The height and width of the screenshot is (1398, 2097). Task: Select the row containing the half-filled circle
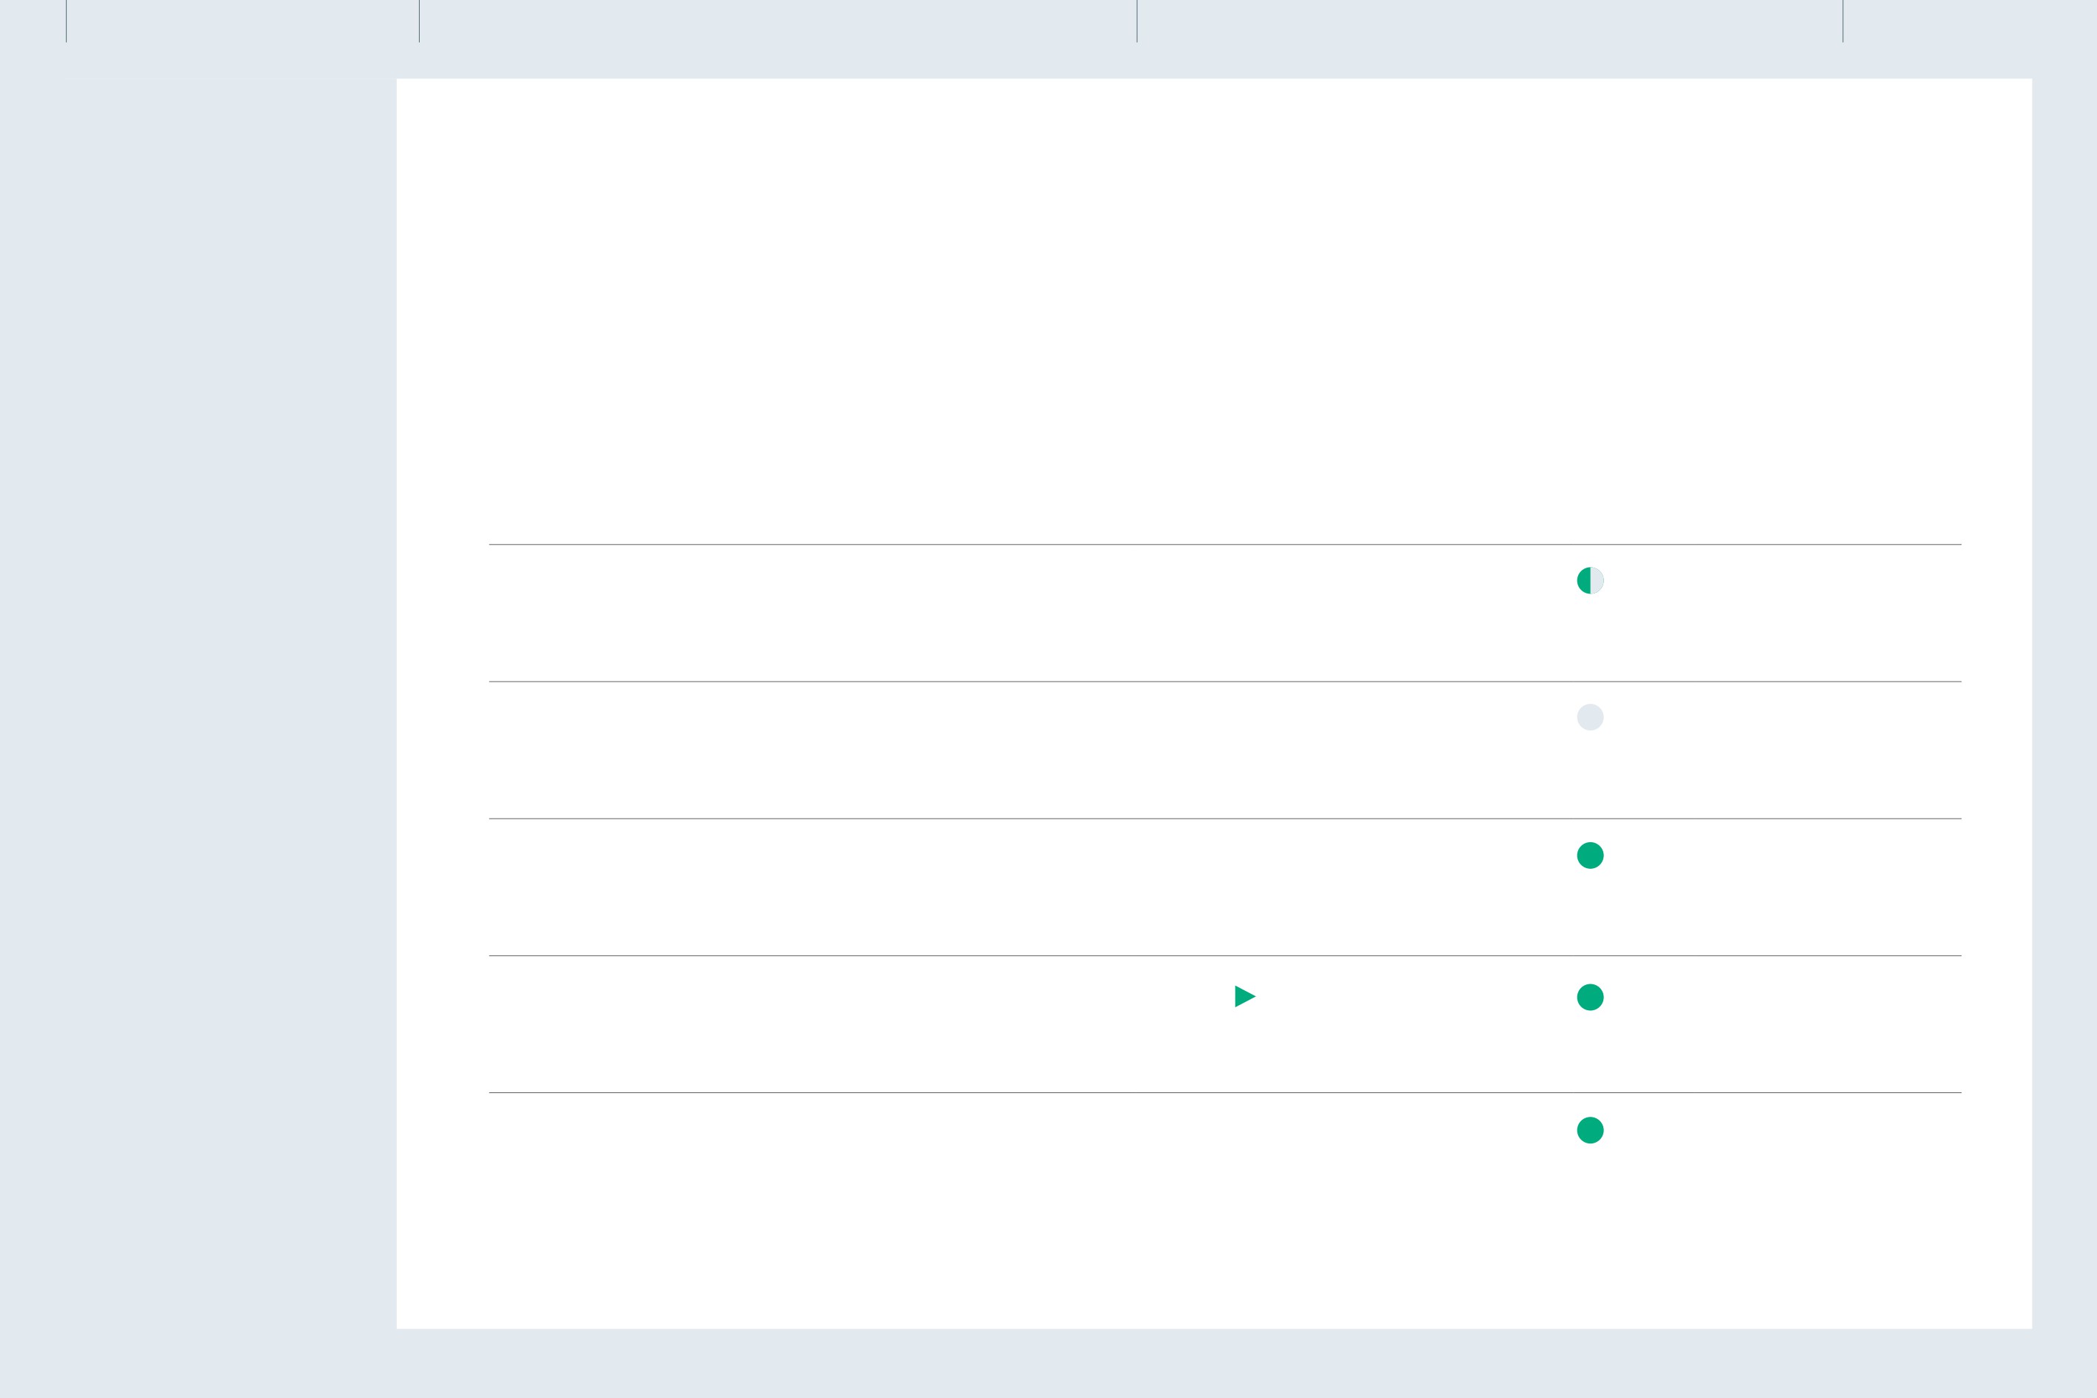pyautogui.click(x=1225, y=613)
